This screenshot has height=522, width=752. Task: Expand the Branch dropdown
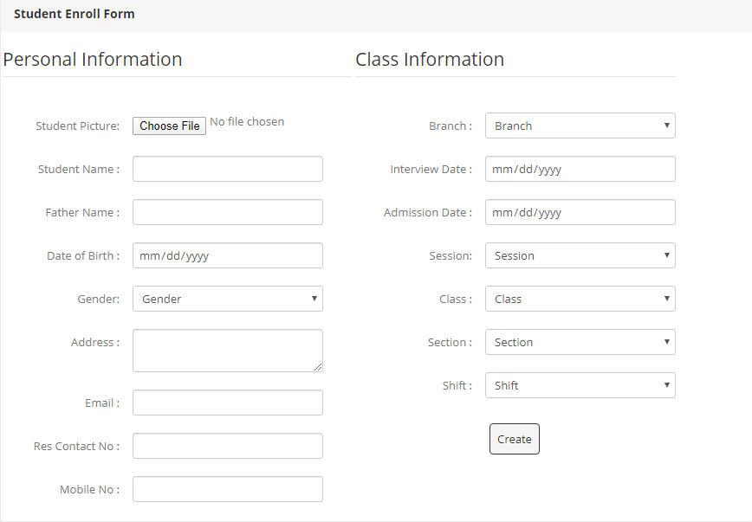(x=580, y=126)
